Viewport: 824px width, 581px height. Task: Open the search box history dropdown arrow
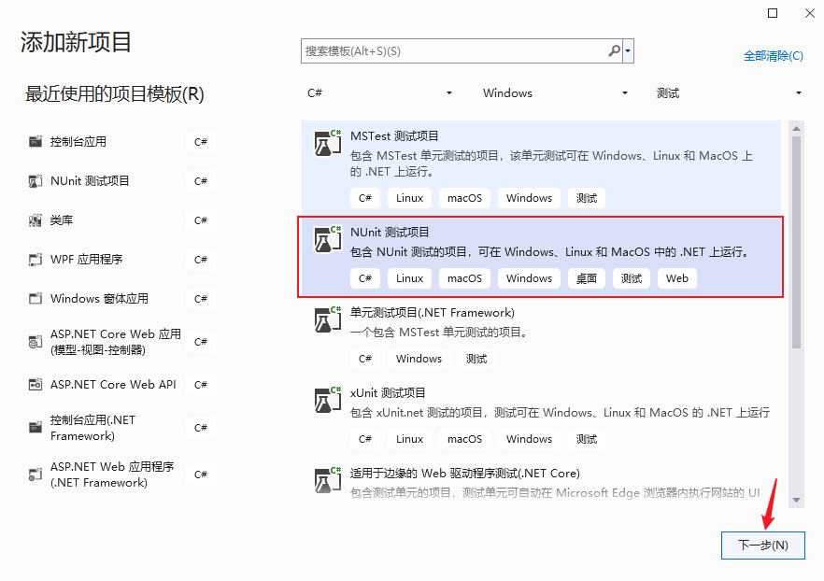(x=628, y=51)
